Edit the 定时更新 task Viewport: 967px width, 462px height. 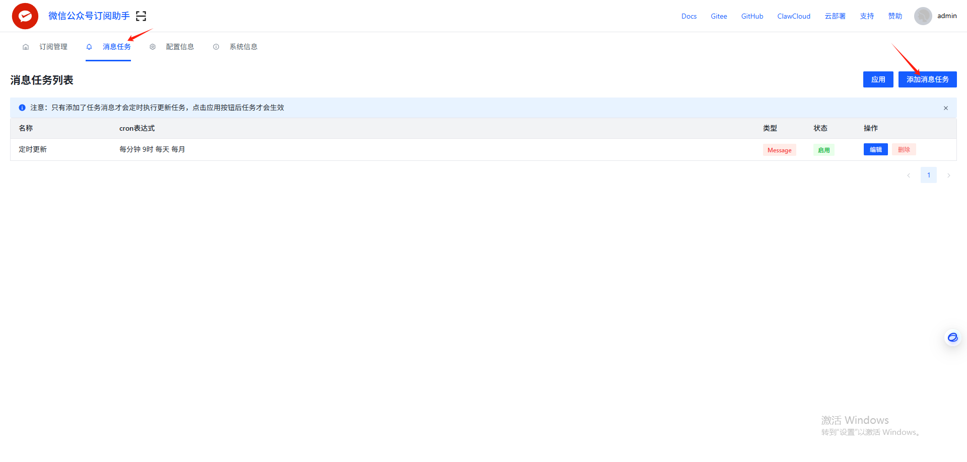tap(876, 149)
